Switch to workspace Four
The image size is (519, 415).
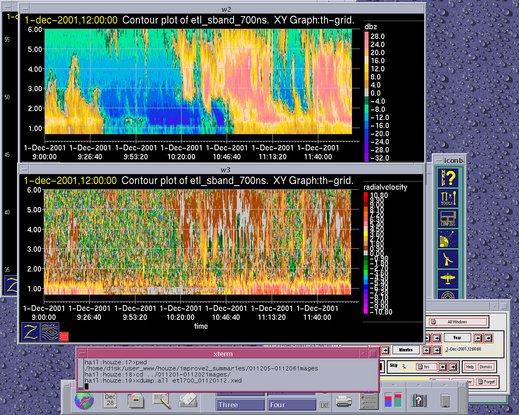(291, 405)
